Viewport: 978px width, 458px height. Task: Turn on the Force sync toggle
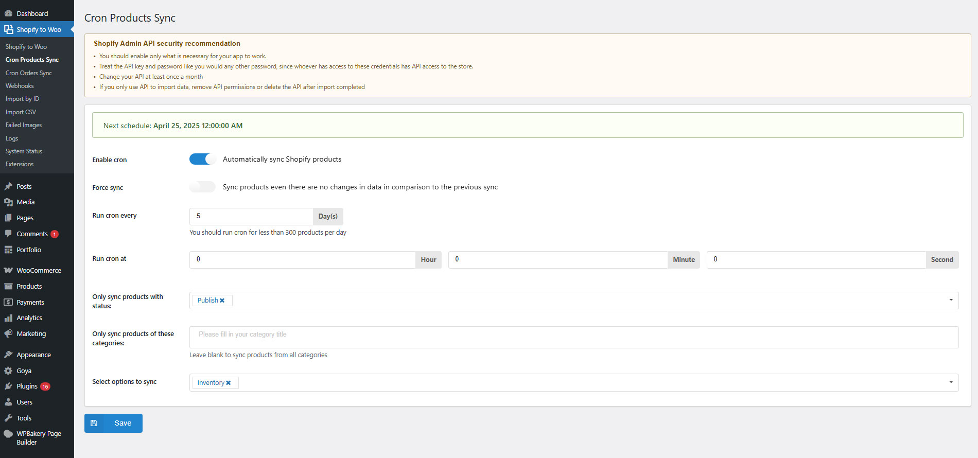click(x=202, y=187)
